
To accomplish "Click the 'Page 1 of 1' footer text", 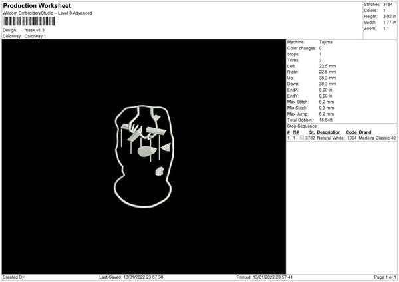I will pyautogui.click(x=385, y=277).
